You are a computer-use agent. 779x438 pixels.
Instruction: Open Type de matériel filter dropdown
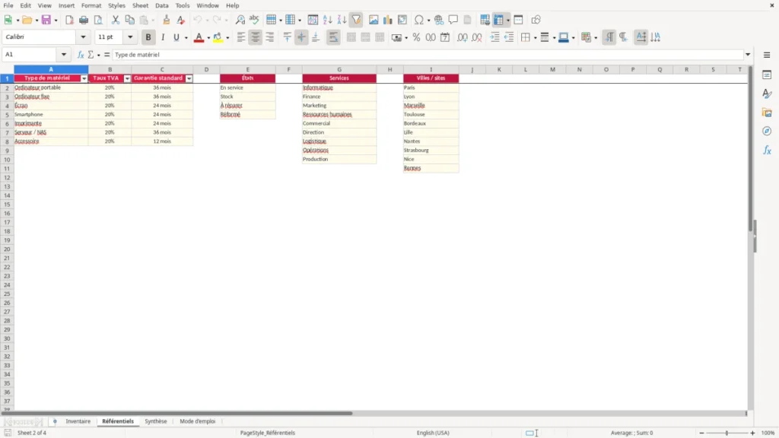tap(84, 78)
